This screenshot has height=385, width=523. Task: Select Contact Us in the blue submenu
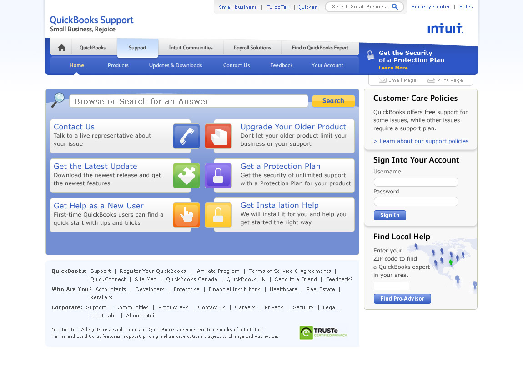(x=236, y=65)
